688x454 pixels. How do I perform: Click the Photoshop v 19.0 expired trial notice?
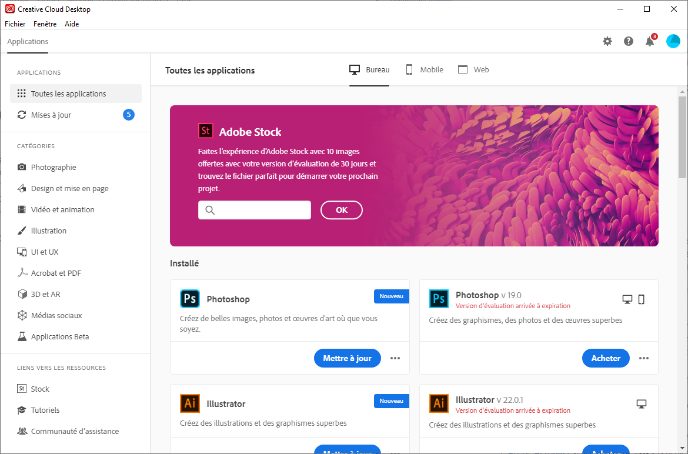click(513, 306)
